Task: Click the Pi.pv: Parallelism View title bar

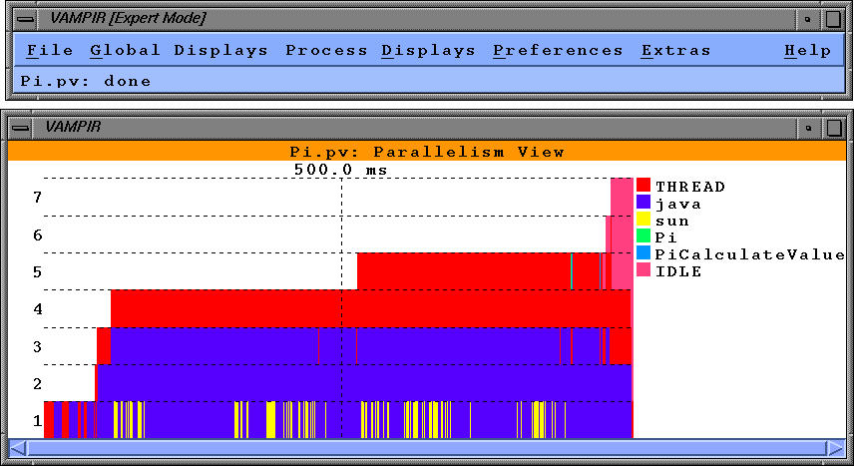Action: point(427,152)
